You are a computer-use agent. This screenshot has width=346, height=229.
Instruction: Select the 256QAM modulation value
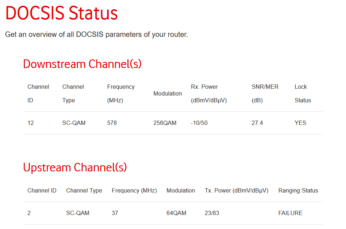(x=165, y=123)
